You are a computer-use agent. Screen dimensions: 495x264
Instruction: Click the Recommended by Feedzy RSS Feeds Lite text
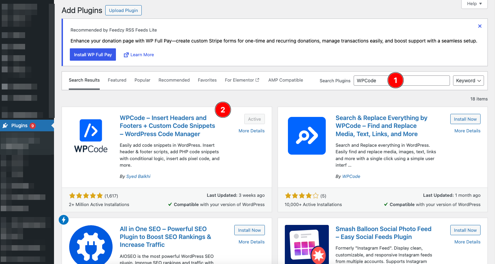pyautogui.click(x=114, y=30)
